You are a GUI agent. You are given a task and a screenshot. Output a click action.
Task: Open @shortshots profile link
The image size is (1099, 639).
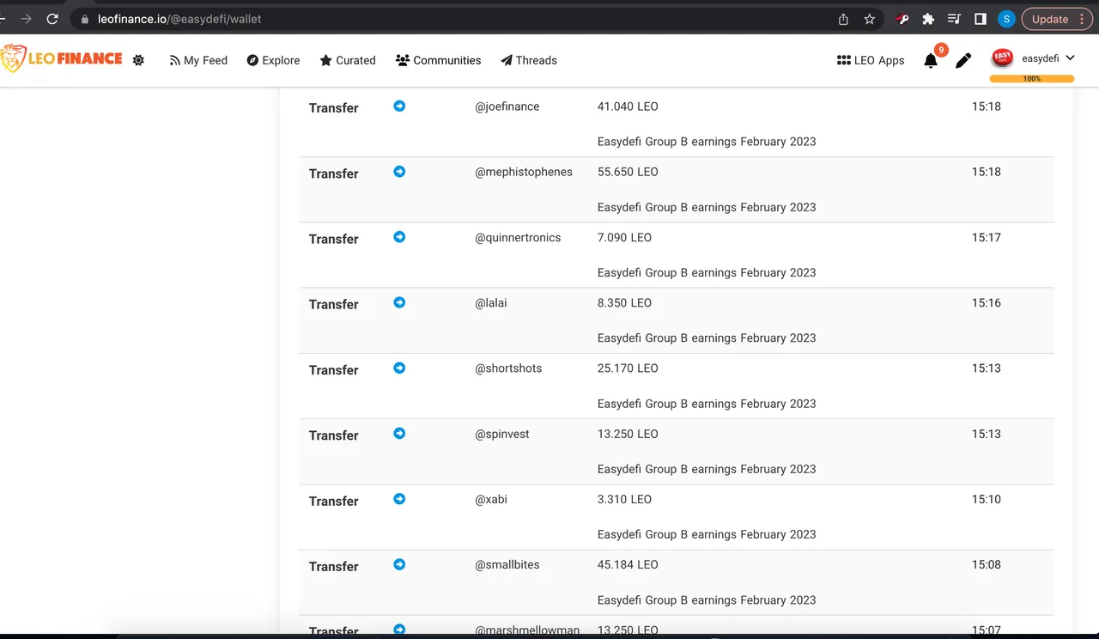pos(508,368)
